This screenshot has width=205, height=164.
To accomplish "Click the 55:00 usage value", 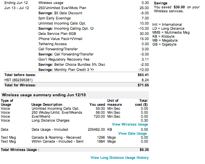I will click(100, 109).
